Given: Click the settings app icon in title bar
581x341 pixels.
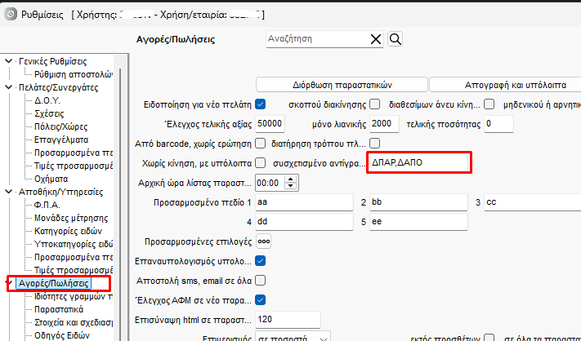Looking at the screenshot, I should tap(11, 15).
